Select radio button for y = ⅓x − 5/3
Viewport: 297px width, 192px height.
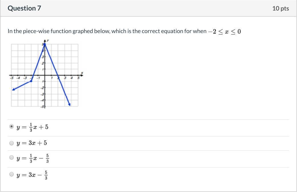pos(11,158)
